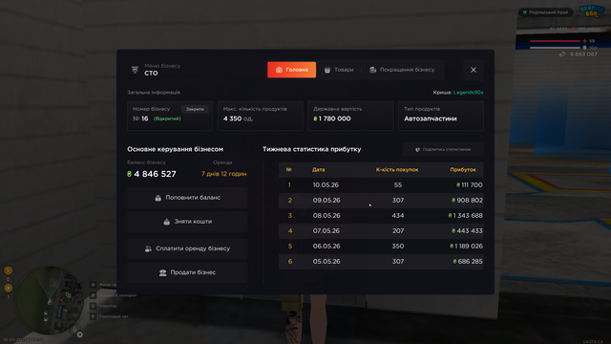Select the row dated 06.05.26

click(381, 247)
